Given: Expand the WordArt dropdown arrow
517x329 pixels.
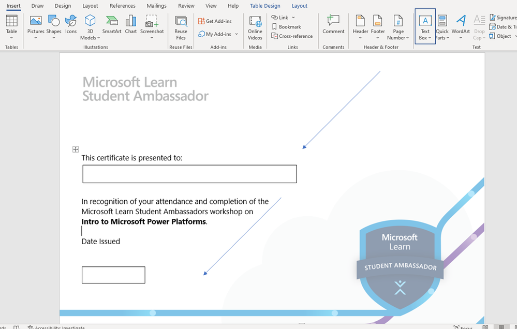Looking at the screenshot, I should click(461, 38).
